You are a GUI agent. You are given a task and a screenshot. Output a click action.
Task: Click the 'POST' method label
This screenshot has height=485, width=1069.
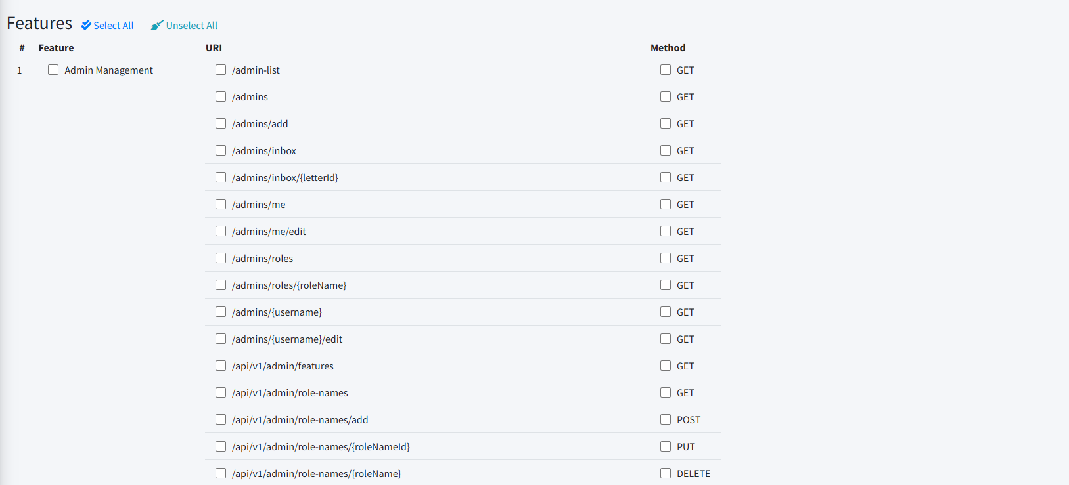coord(689,420)
